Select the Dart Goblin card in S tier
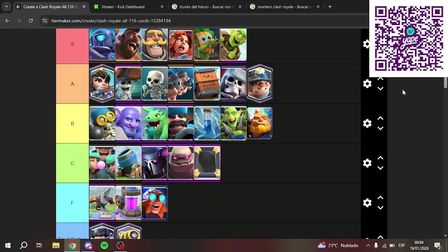 pos(207,45)
